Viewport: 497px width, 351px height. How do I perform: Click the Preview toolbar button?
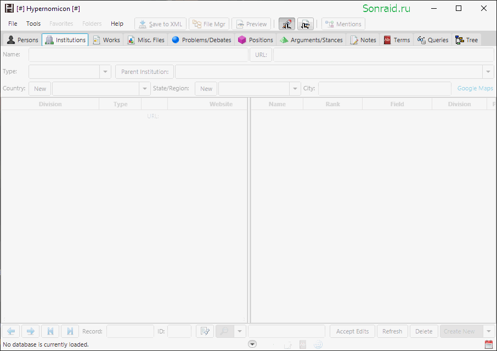(x=251, y=24)
